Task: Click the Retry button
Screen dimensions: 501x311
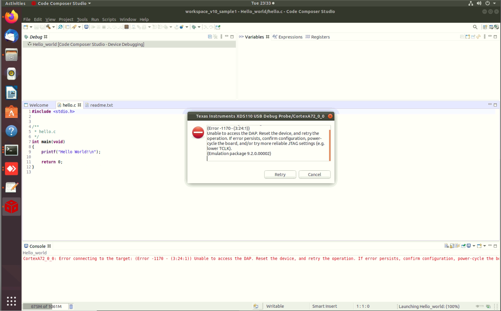Action: coord(280,175)
